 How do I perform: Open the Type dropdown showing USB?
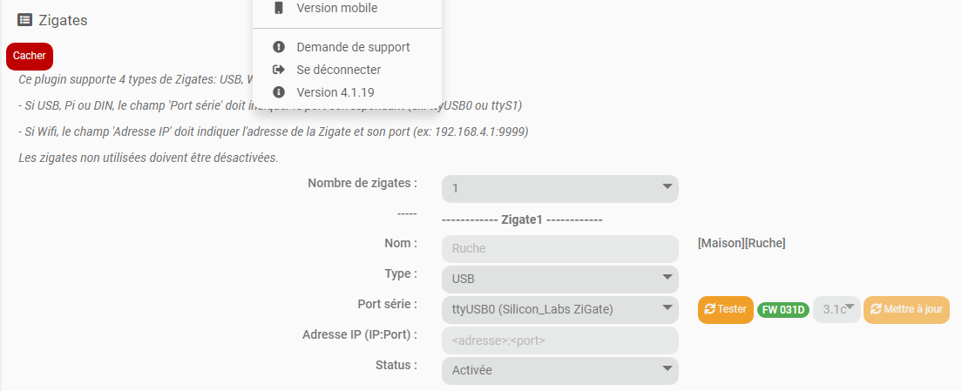(x=560, y=279)
